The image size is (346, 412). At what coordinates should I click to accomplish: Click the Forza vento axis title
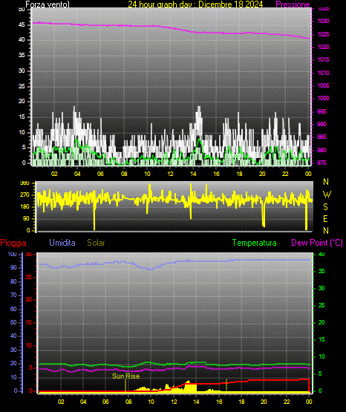(x=48, y=4)
